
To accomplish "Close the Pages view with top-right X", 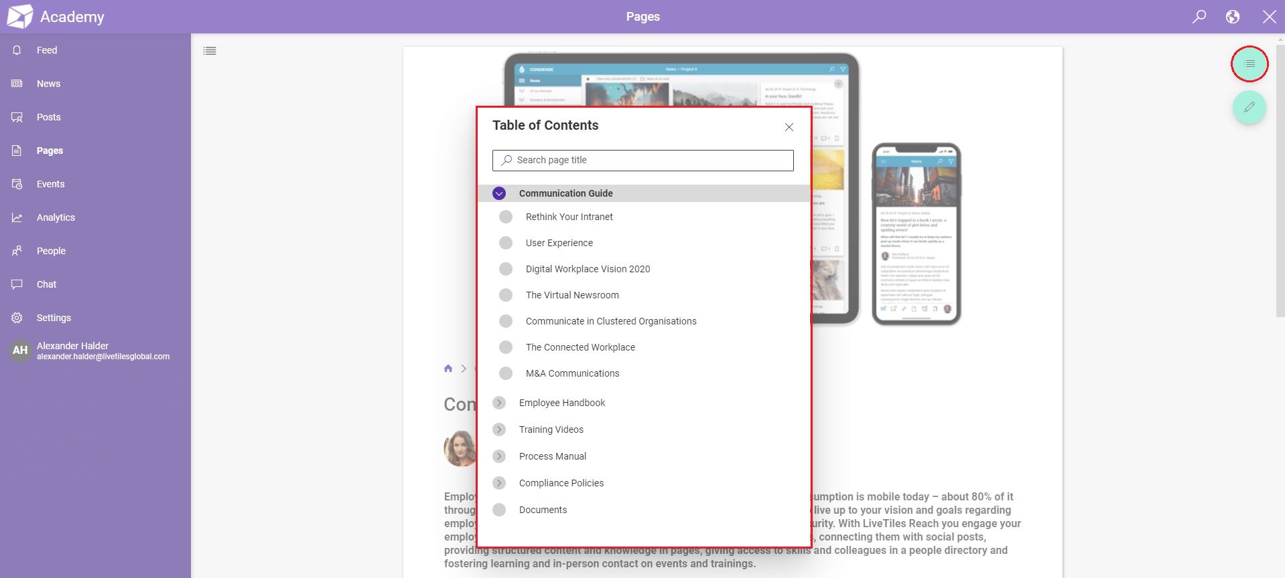I will pyautogui.click(x=1270, y=17).
